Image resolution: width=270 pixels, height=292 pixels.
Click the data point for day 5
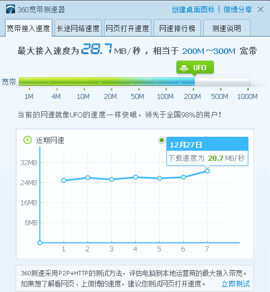pos(159,178)
